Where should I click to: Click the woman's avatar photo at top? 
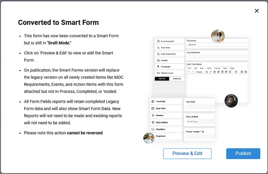[x=218, y=36]
